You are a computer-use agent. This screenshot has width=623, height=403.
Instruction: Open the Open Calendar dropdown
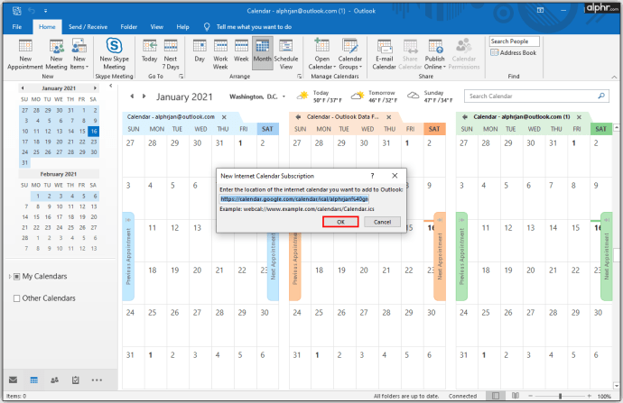coord(321,54)
